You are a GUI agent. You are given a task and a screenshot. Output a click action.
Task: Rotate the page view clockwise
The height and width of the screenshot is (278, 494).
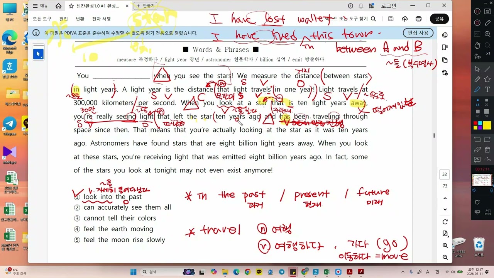coord(445,222)
